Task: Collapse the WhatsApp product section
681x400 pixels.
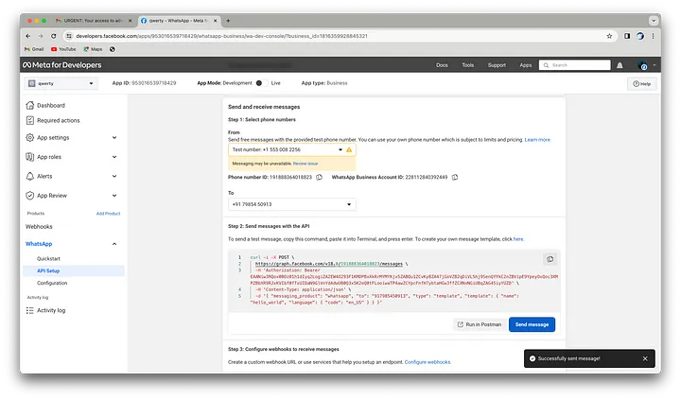Action: 114,244
